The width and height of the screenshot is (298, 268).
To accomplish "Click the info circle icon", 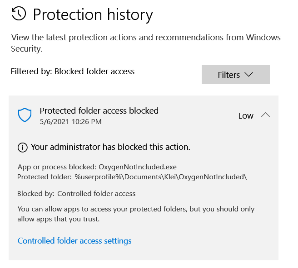I will pos(22,148).
